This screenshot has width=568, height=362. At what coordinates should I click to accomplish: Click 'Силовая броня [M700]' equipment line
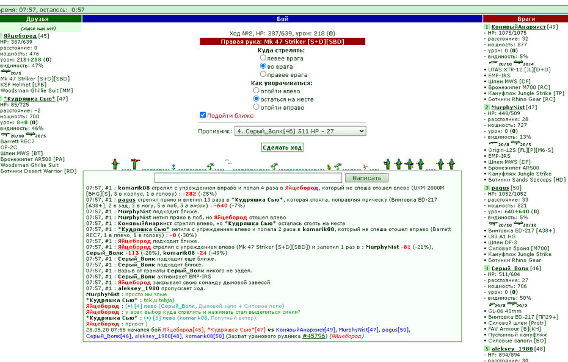click(519, 248)
